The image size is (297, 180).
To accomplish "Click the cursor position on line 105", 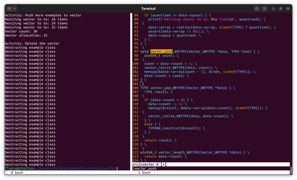I will point(141,84).
